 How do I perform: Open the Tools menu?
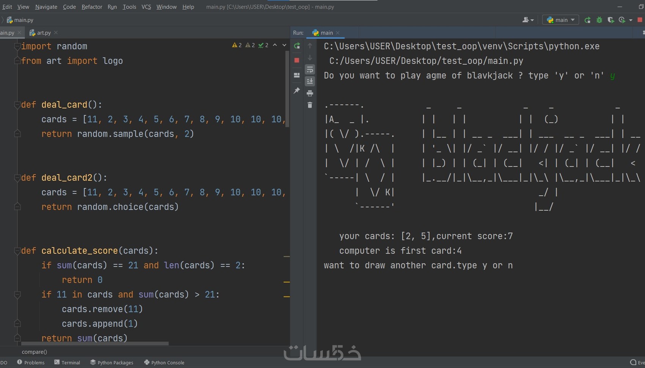click(129, 7)
